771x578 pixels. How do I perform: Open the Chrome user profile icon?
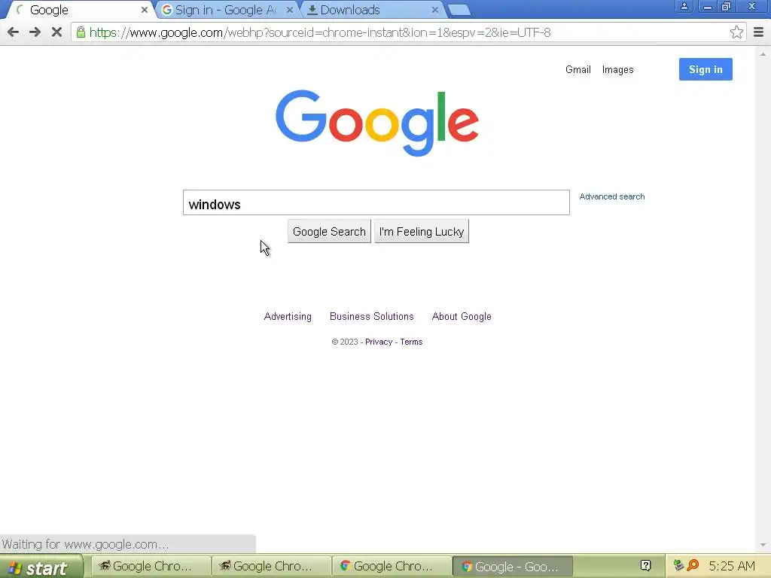[x=684, y=6]
